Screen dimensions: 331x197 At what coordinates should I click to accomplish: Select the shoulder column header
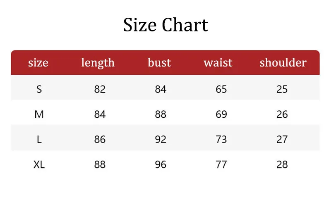pyautogui.click(x=283, y=63)
